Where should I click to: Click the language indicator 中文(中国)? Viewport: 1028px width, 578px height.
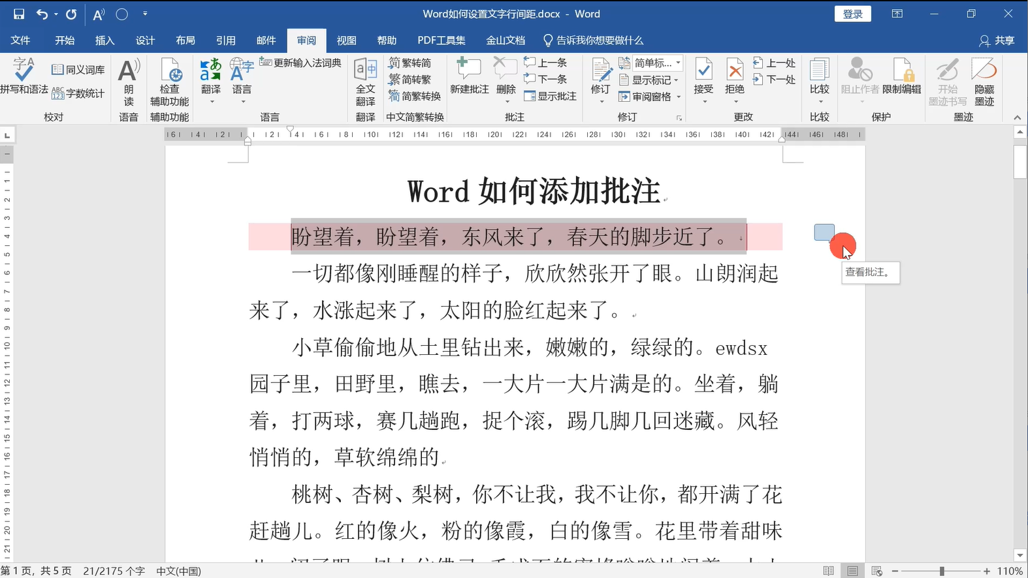click(178, 571)
